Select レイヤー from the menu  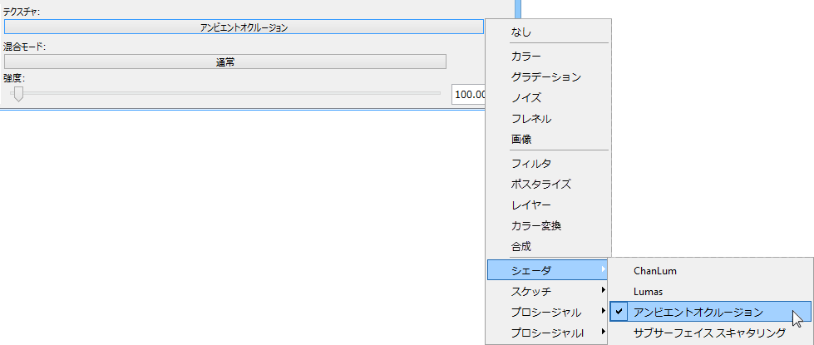coord(548,205)
